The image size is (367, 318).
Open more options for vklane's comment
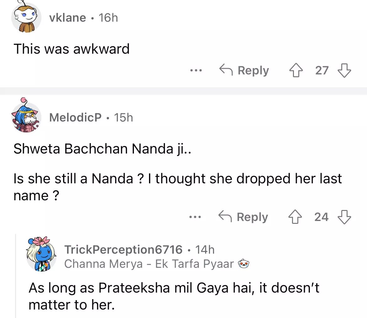click(x=196, y=70)
